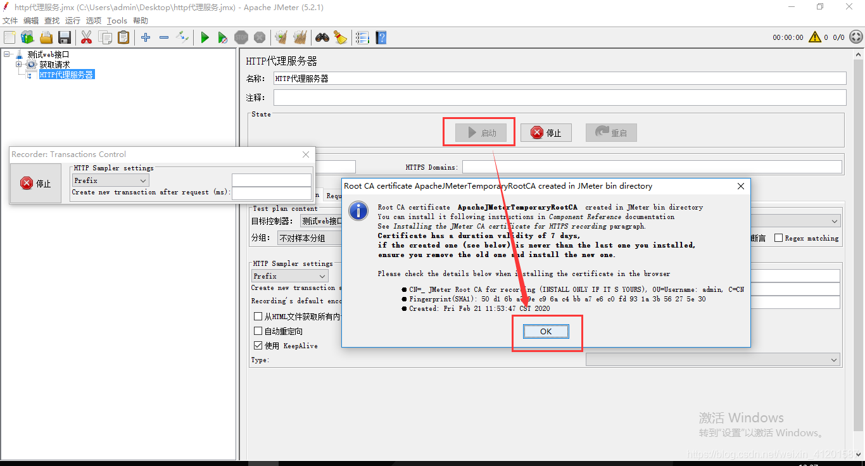This screenshot has height=466, width=865.
Task: Close the Root CA certificate dialog
Action: tap(740, 186)
